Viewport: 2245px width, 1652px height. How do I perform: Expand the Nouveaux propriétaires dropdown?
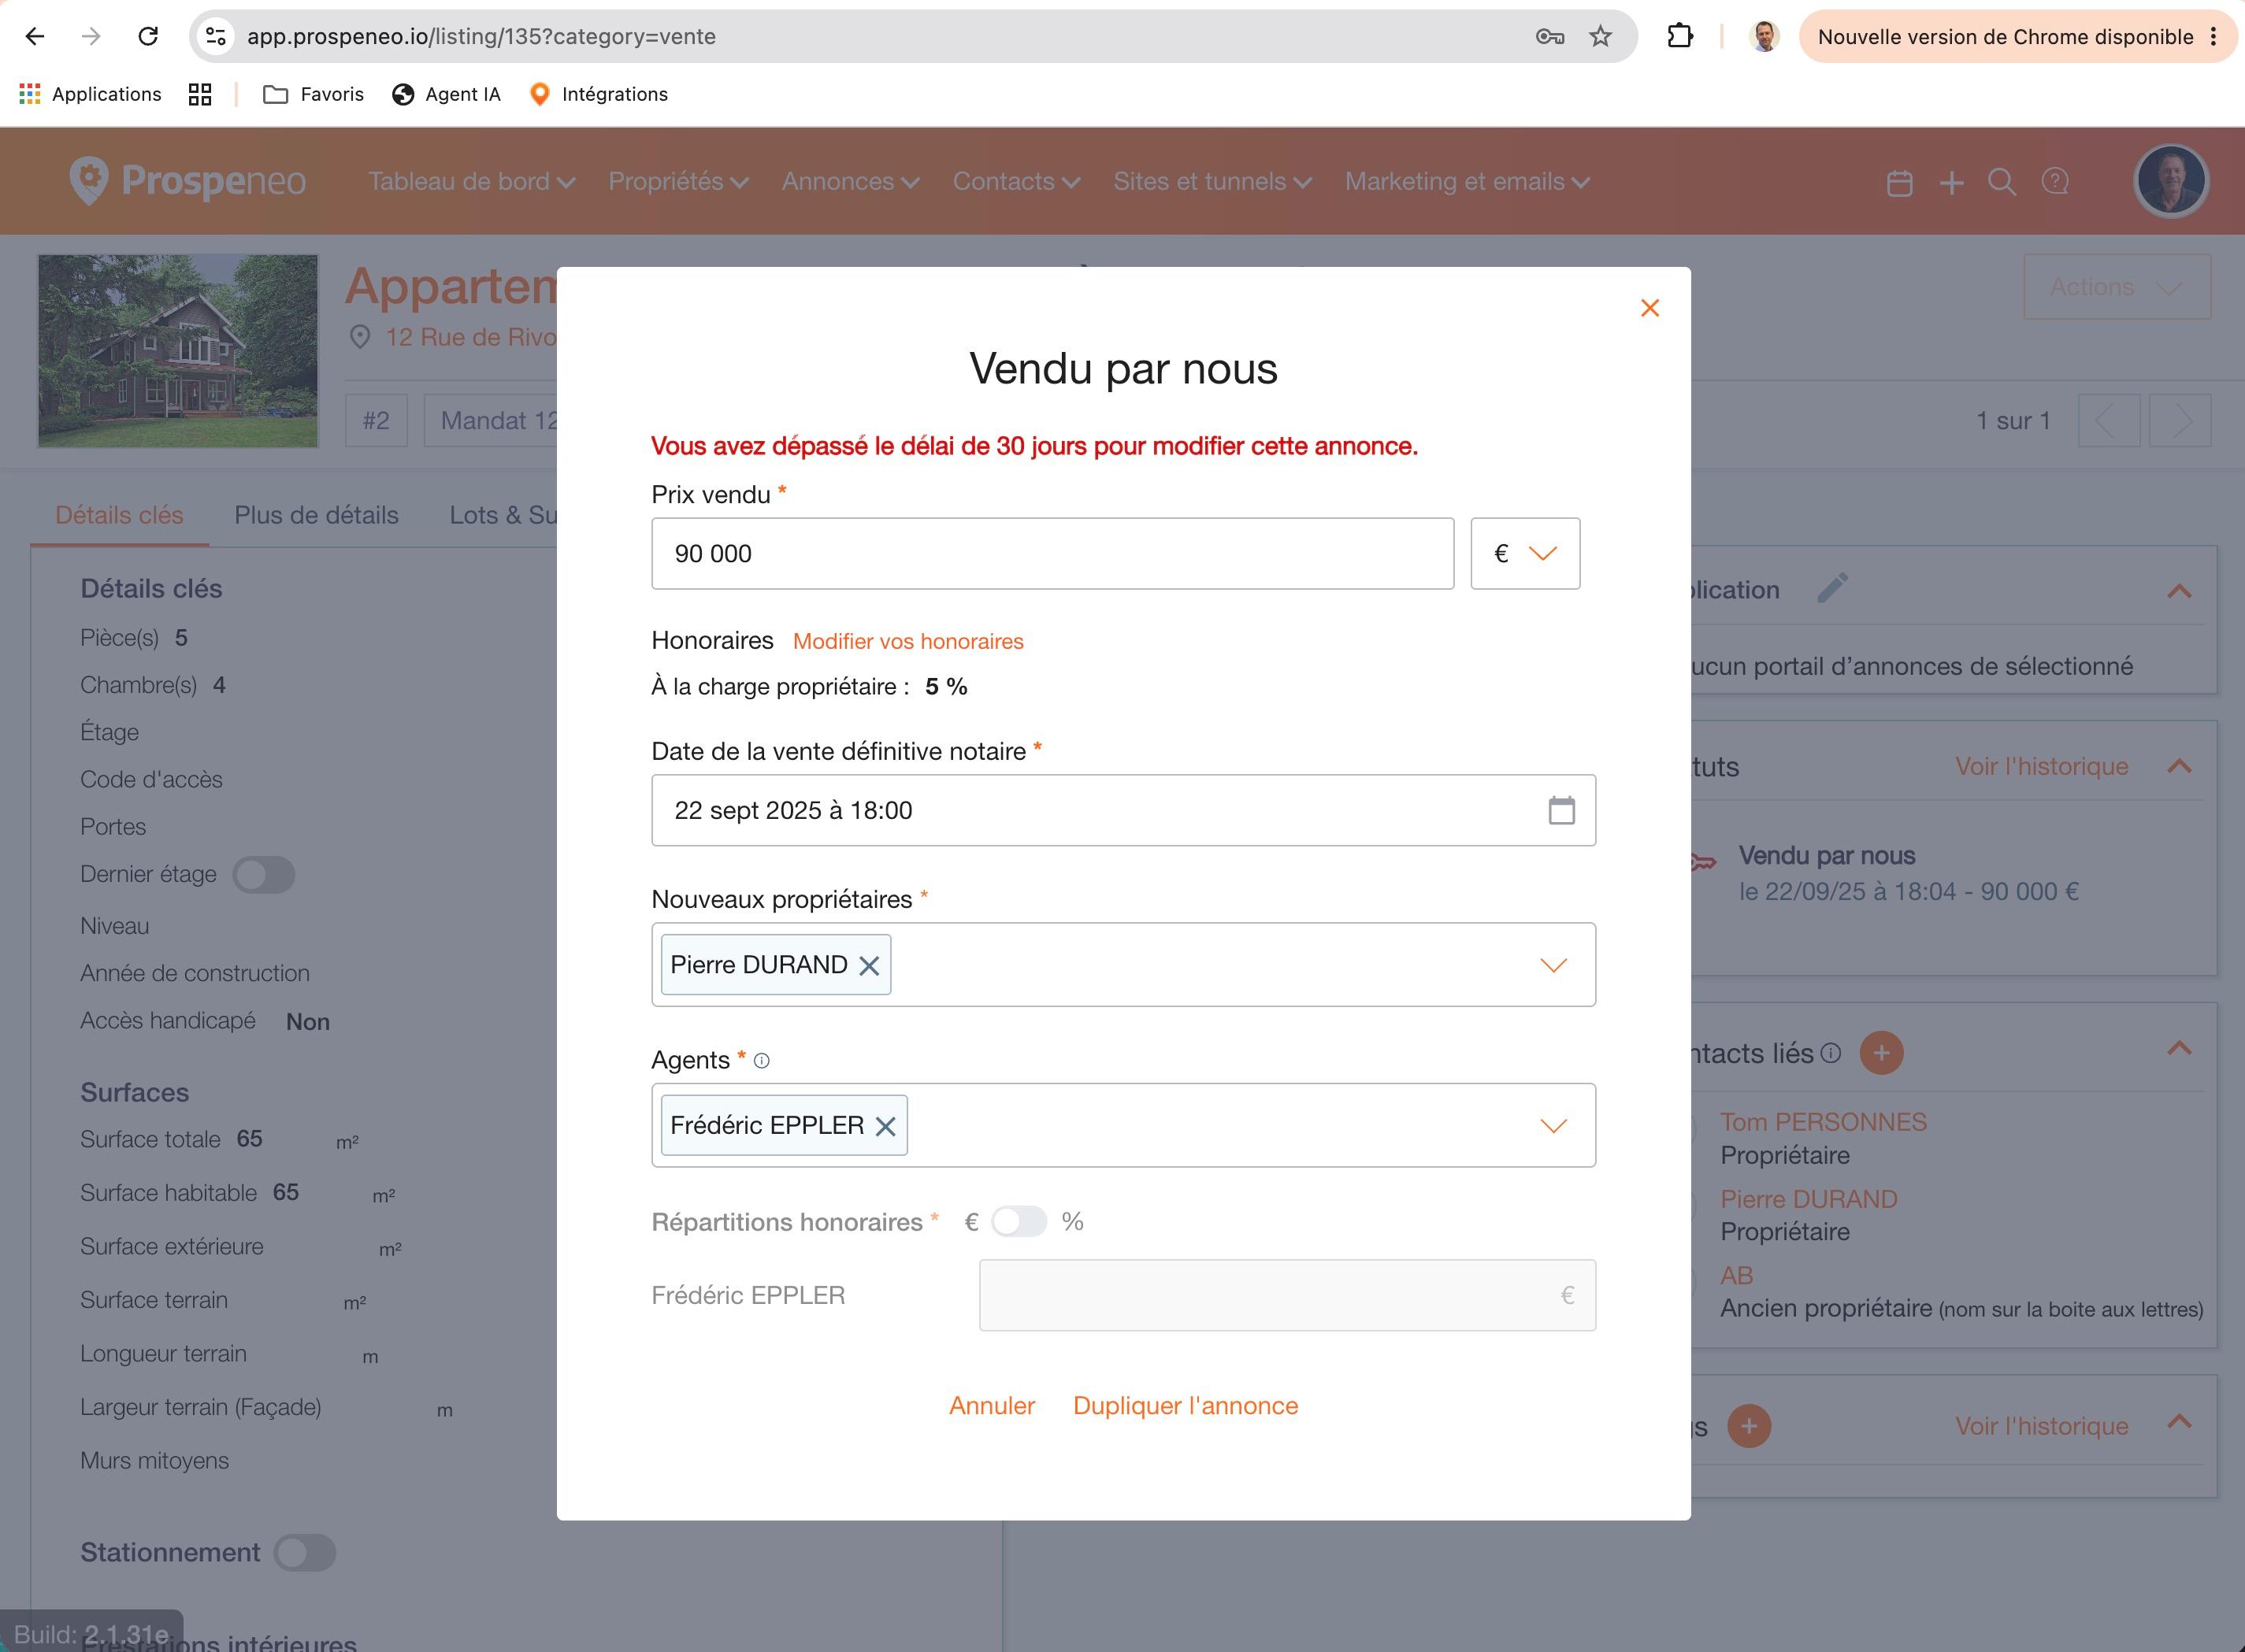point(1553,965)
